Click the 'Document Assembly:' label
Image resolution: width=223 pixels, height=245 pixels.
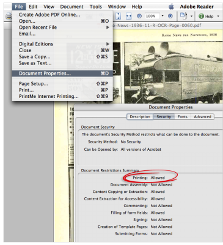[129, 185]
